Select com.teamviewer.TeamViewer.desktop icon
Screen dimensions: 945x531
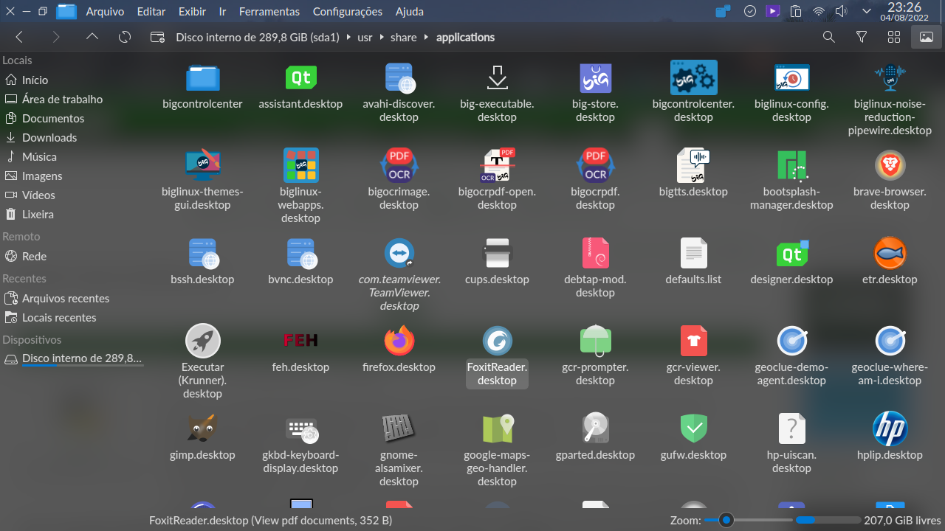(399, 253)
